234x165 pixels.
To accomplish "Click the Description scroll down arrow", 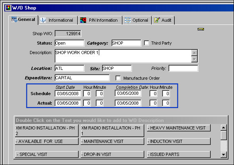I will pos(194,59).
